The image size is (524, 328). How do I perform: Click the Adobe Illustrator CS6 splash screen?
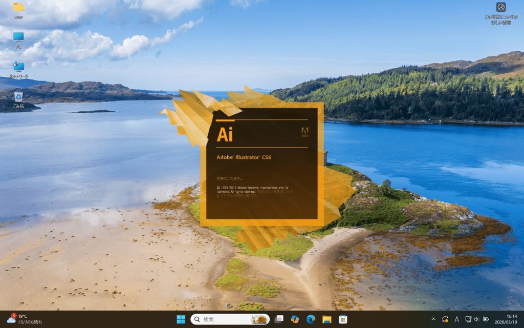[261, 164]
